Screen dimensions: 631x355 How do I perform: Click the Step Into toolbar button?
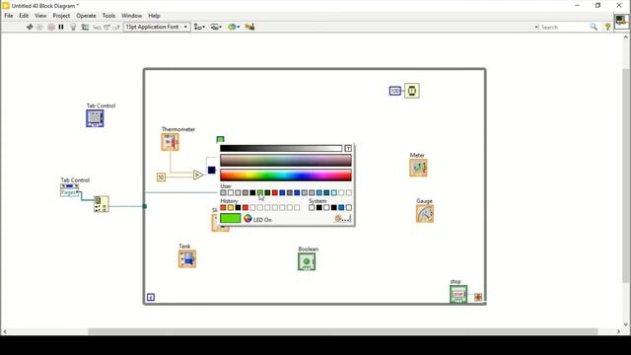click(x=97, y=27)
